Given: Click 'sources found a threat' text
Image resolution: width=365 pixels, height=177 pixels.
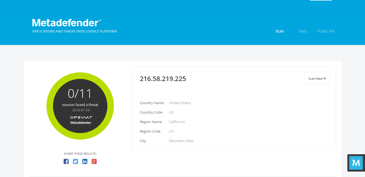Looking at the screenshot, I should coord(80,105).
